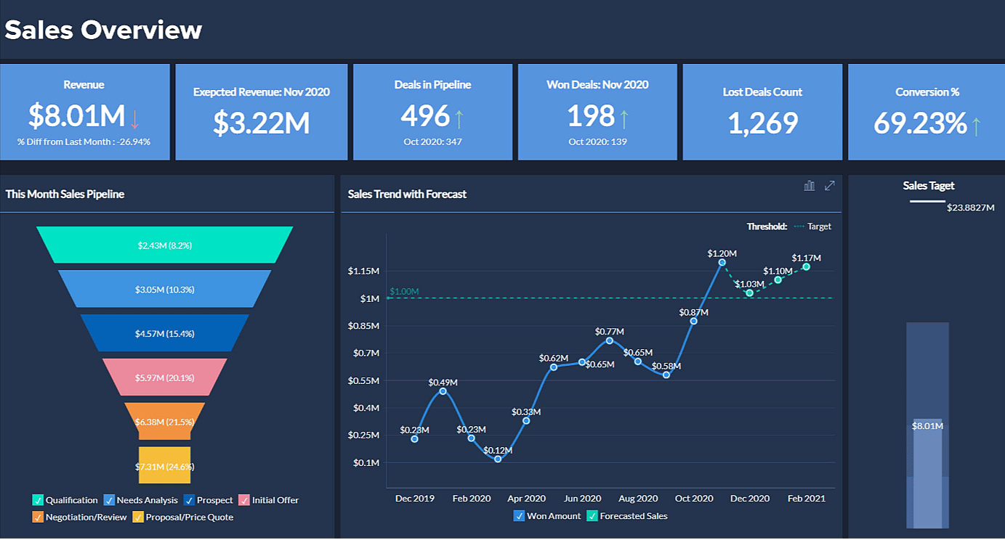Screen dimensions: 1005x540
Task: Disable the Negotiation/Review legend checkbox
Action: tap(39, 517)
